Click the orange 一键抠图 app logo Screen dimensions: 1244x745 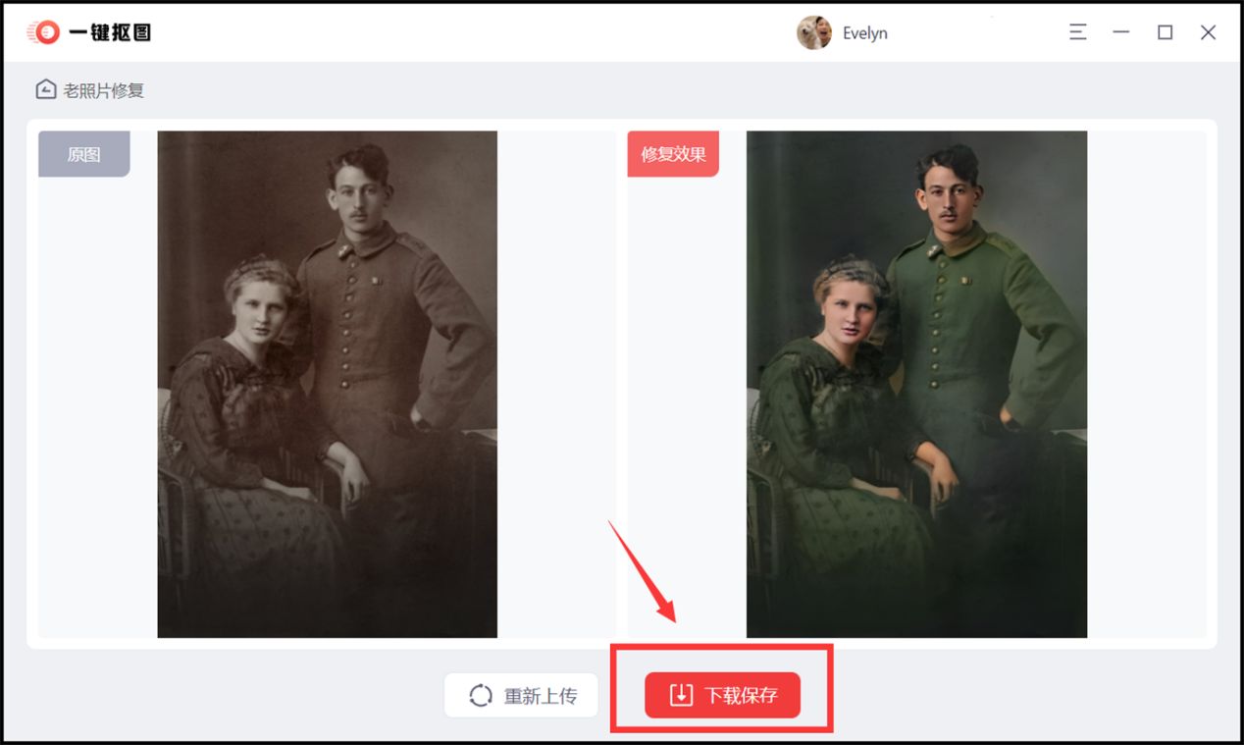point(43,32)
